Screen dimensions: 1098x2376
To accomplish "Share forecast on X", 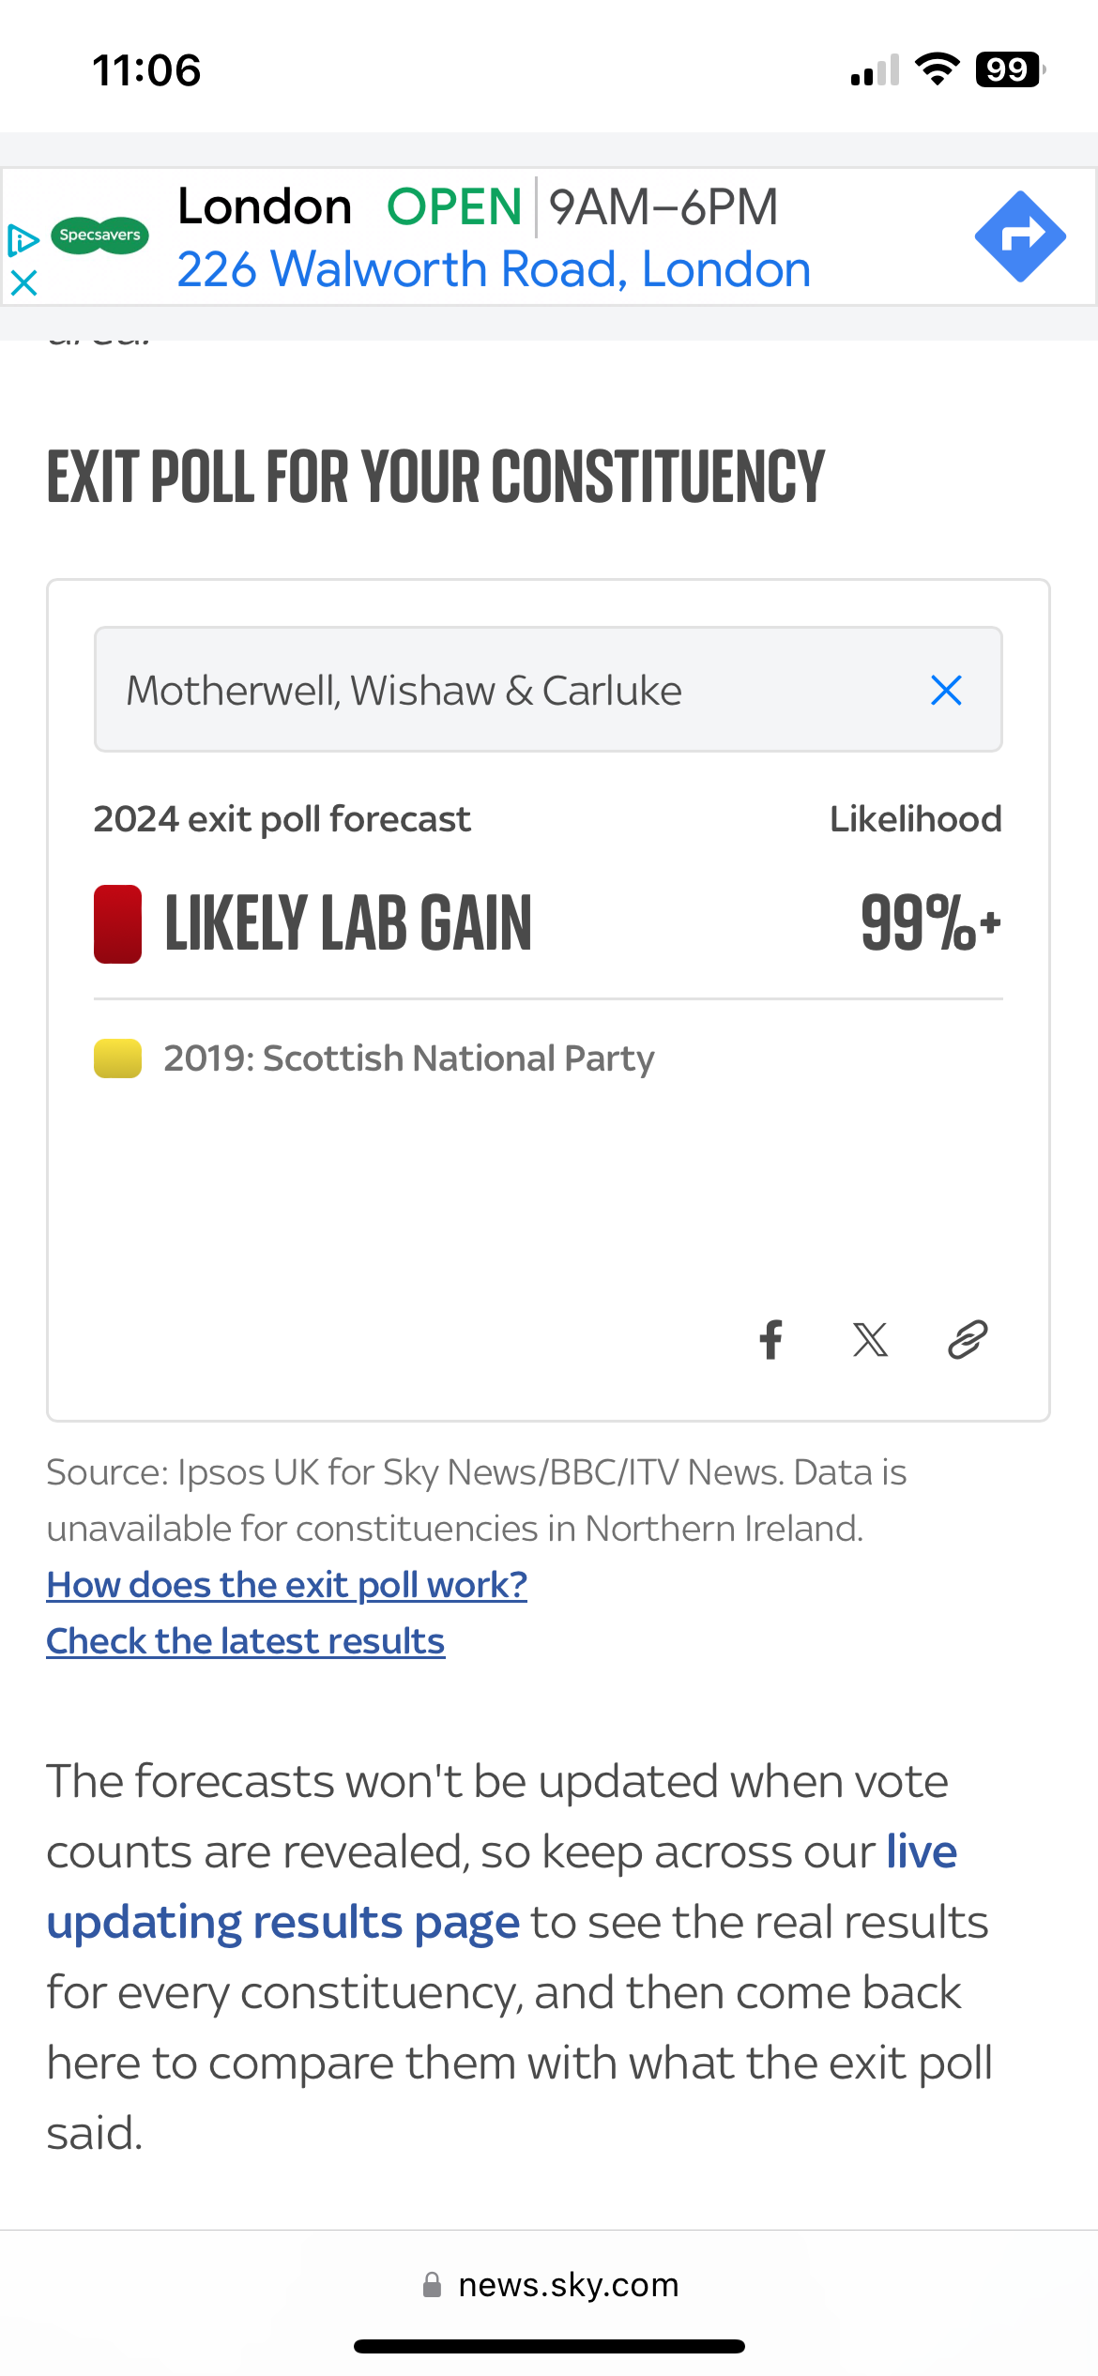I will click(870, 1339).
